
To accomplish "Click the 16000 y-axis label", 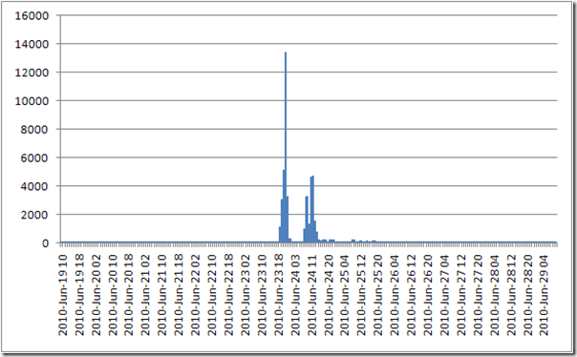I will pos(32,15).
